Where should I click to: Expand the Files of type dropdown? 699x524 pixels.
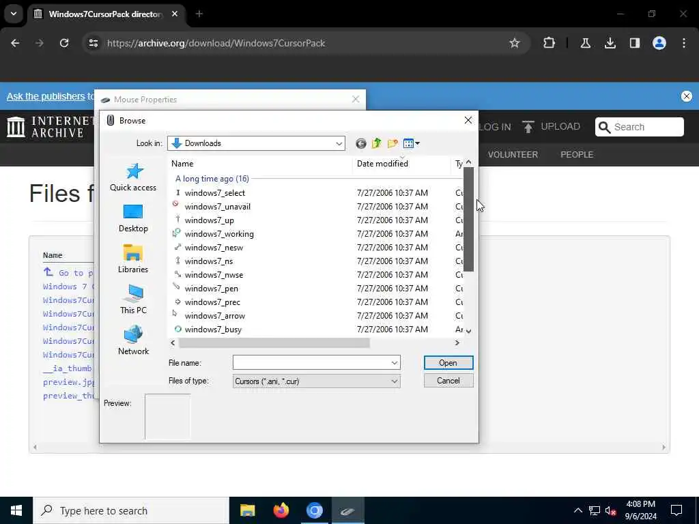(x=395, y=381)
